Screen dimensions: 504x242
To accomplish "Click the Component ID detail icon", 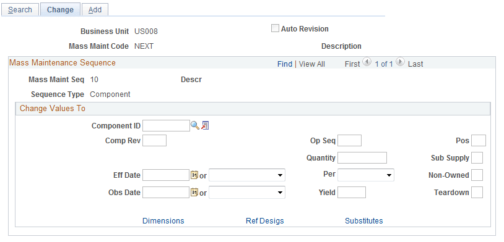I will click(205, 126).
